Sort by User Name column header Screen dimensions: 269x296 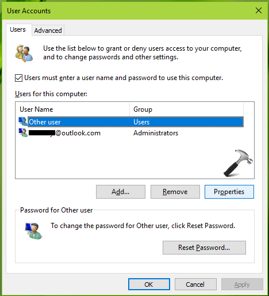(72, 109)
